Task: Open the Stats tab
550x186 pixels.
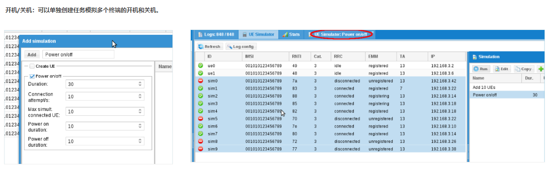Action: [x=291, y=34]
